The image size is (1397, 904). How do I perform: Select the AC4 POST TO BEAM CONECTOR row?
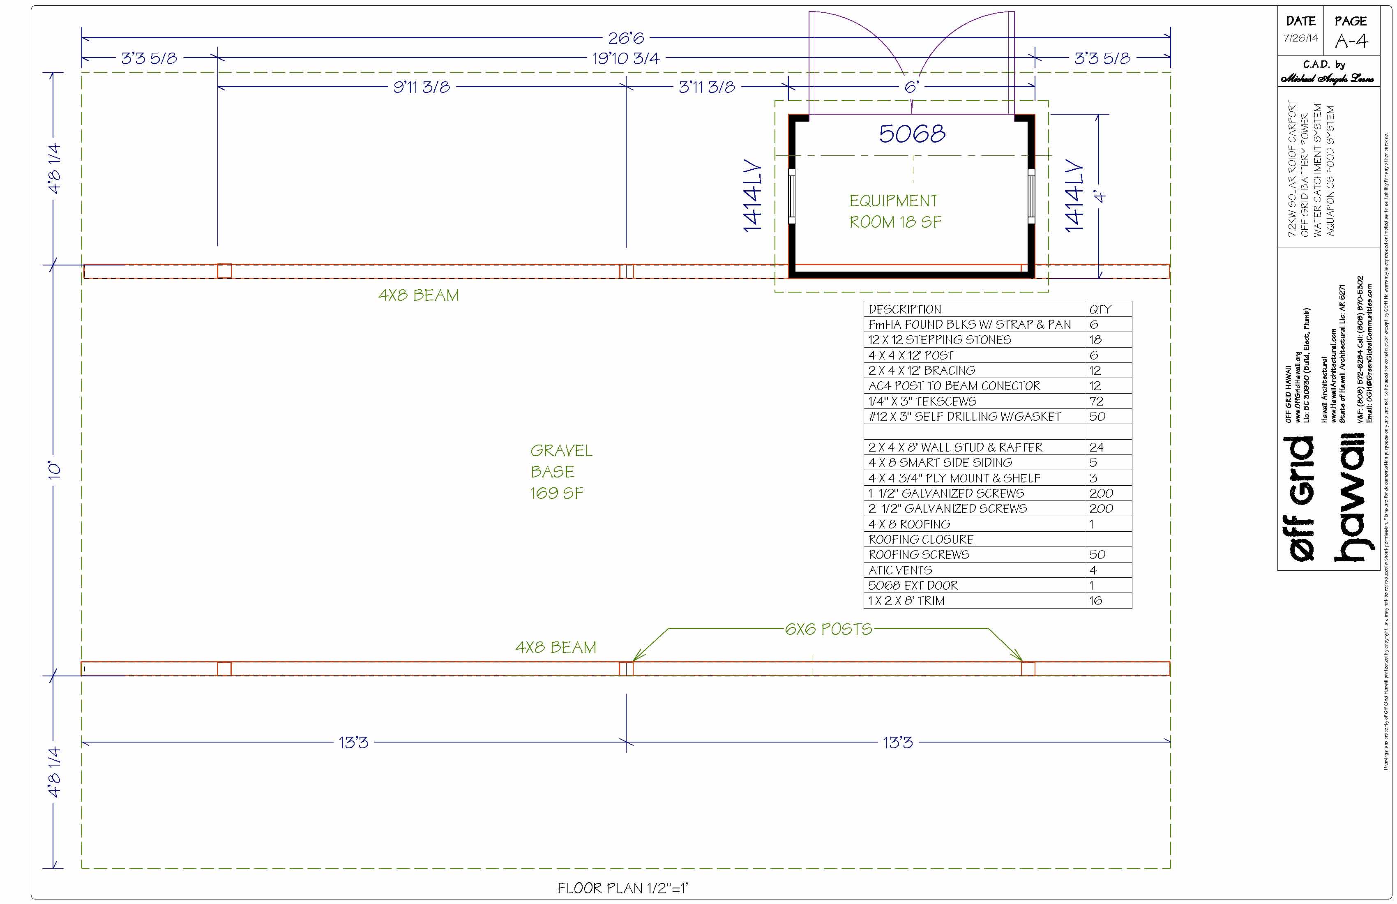tap(997, 386)
